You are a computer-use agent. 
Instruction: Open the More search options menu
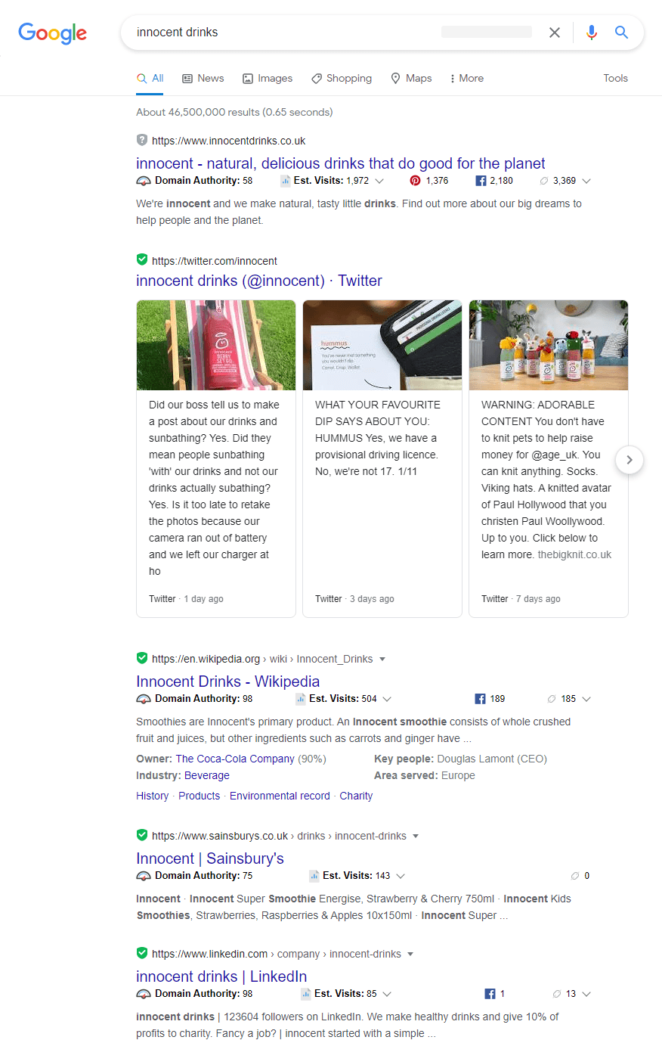coord(466,78)
